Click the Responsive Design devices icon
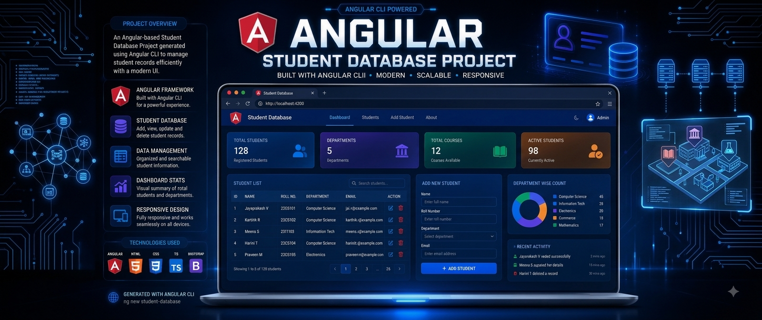 coord(121,216)
